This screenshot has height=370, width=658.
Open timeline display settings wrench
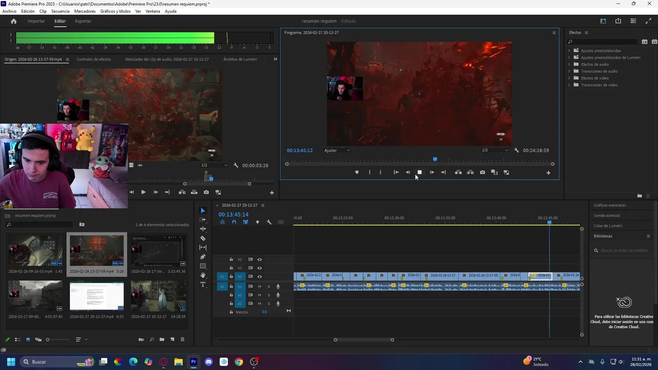click(269, 222)
